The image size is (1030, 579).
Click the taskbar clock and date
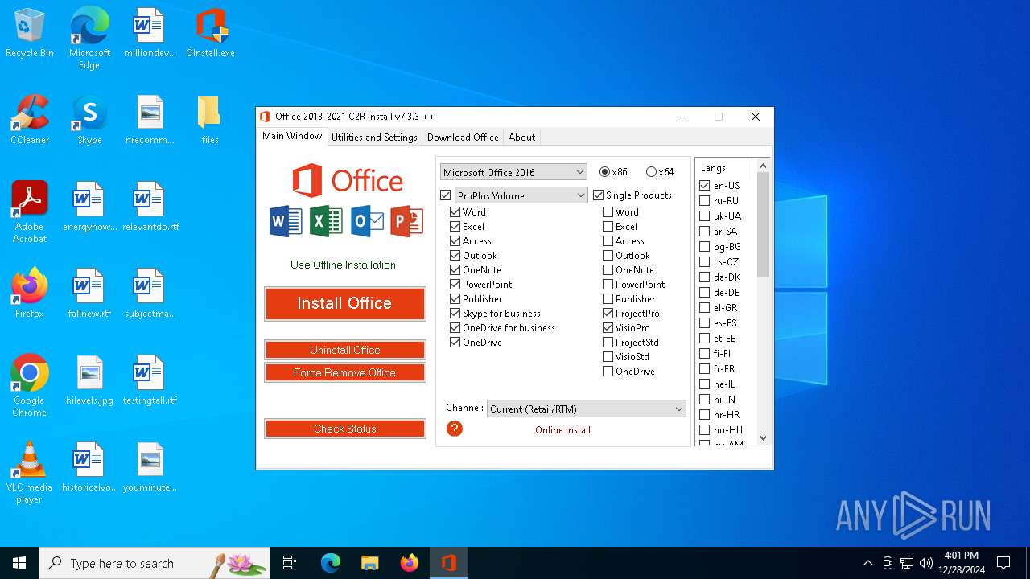pos(962,563)
